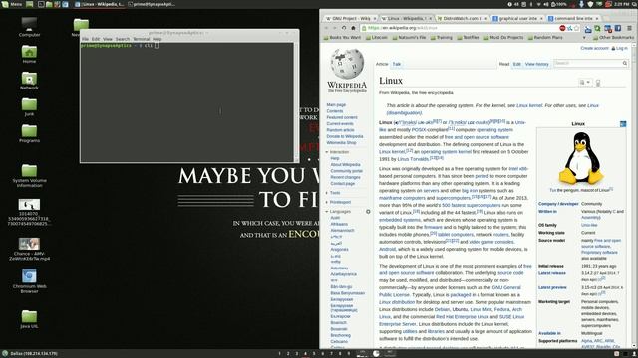
Task: Click the shield icon in system tray
Action: coord(590,4)
